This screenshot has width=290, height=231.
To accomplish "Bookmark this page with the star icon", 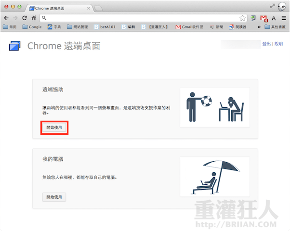I will (x=243, y=17).
